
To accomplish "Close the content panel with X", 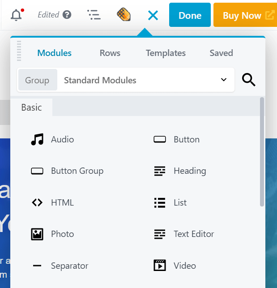I will (153, 16).
